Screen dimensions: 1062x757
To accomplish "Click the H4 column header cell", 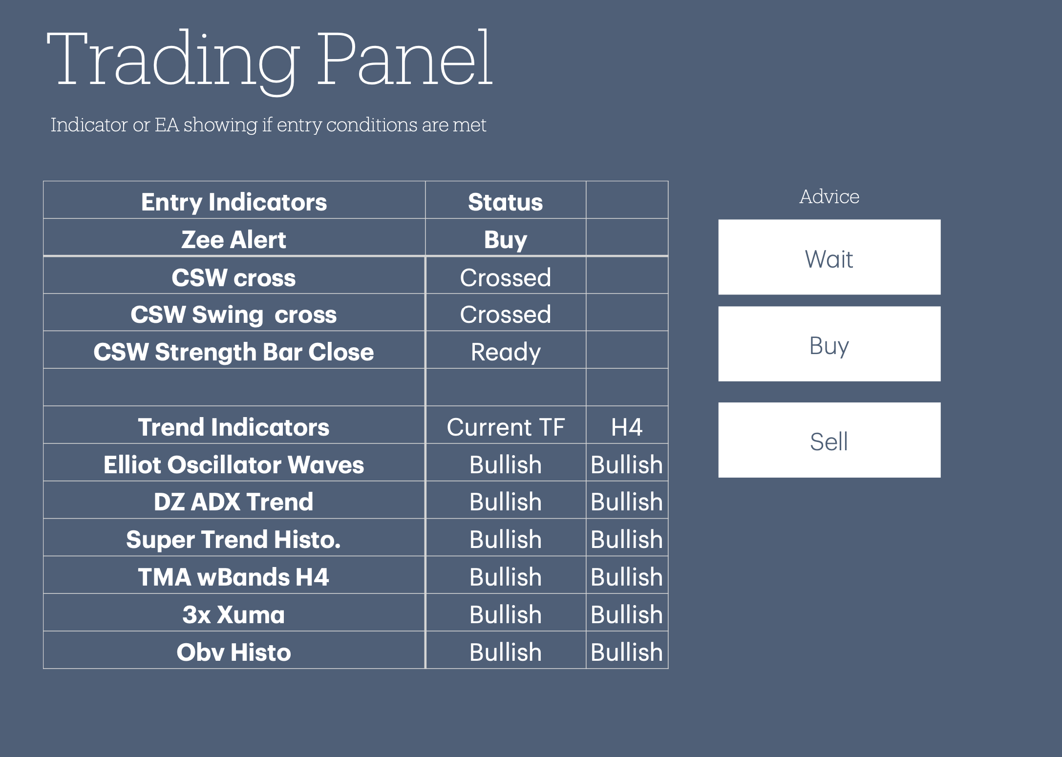I will (627, 427).
